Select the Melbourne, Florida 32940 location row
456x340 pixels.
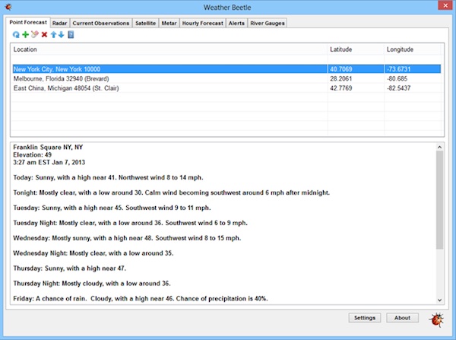226,78
